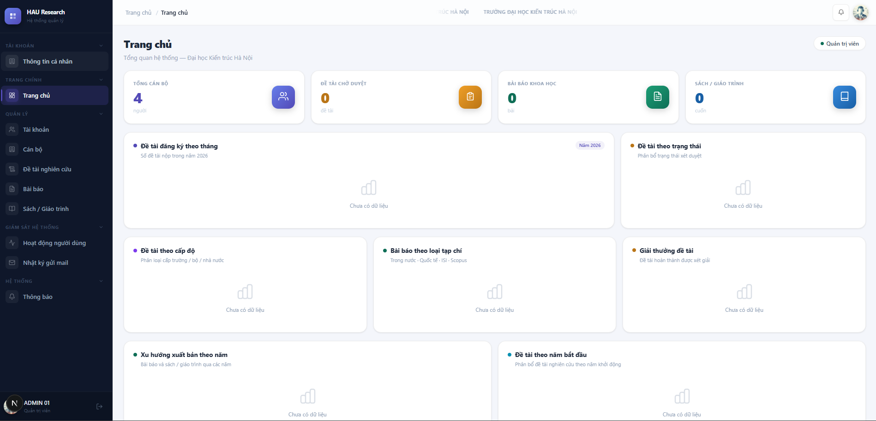Viewport: 876px width, 421px height.
Task: Click the Cán bộ sidebar icon
Action: tap(12, 149)
